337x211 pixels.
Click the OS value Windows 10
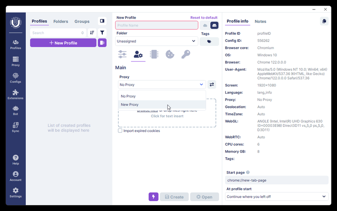coord(267,55)
